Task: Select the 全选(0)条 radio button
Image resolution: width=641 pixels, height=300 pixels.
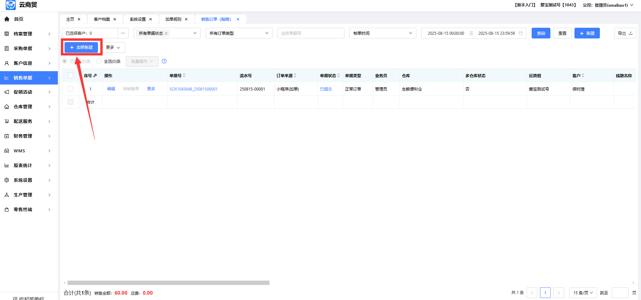Action: 99,61
